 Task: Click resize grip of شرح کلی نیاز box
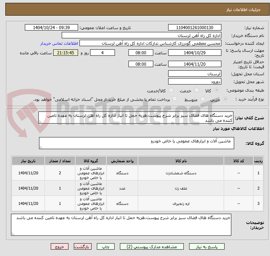pyautogui.click(x=40, y=122)
